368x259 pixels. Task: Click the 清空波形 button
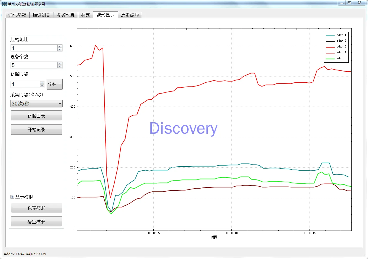click(x=36, y=222)
